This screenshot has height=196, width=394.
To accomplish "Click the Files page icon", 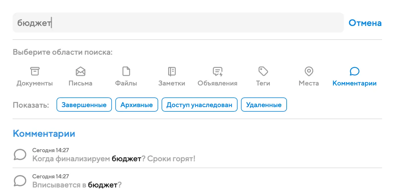I will [126, 71].
